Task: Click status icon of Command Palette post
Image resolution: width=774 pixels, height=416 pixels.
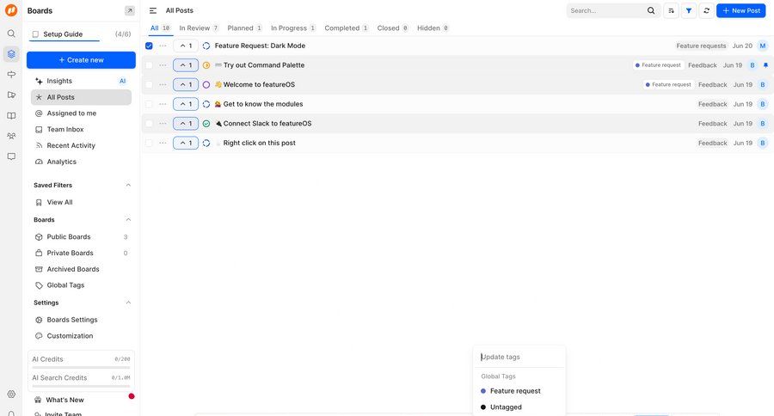Action: (x=206, y=65)
